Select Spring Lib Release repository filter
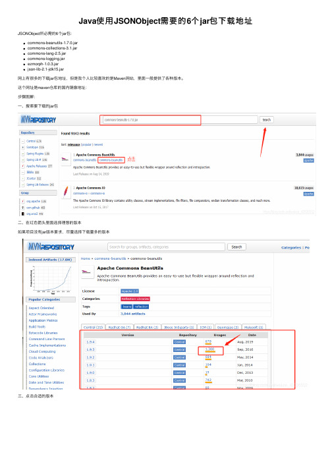332x470 pixels. (38, 185)
